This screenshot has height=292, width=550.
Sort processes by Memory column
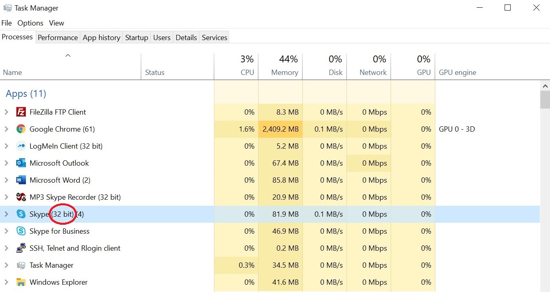pos(280,66)
